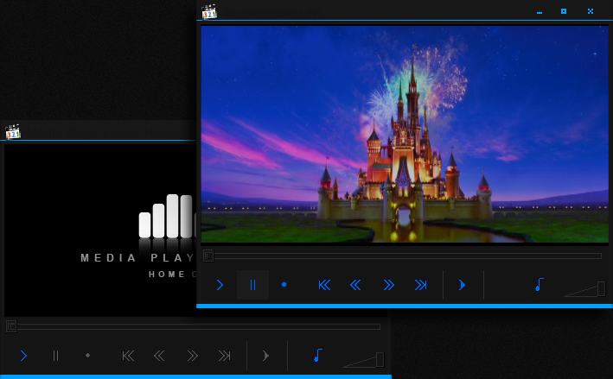Click the volume slider handle in front window

tap(601, 289)
